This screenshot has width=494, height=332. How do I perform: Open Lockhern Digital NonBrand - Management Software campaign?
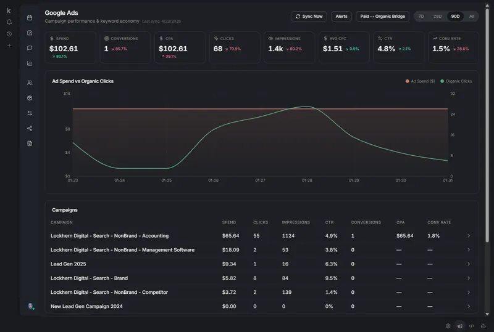[122, 250]
